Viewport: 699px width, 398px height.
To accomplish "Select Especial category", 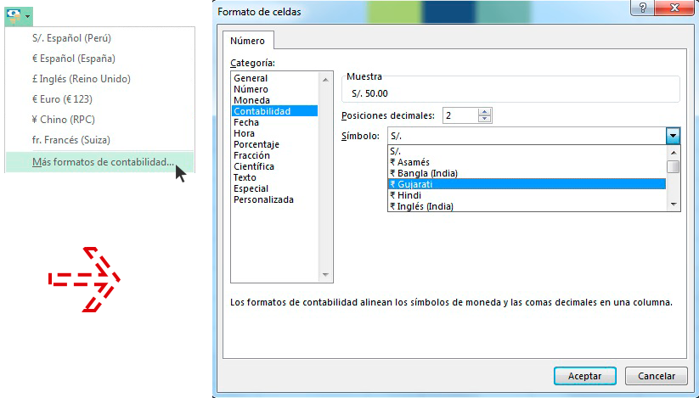I will 251,188.
